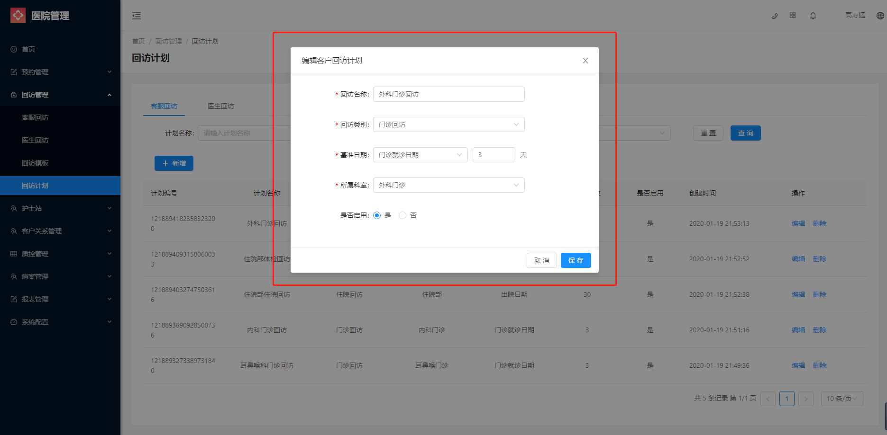Toggle the sidebar collapse icon
Viewport: 887px width, 435px height.
click(x=137, y=16)
